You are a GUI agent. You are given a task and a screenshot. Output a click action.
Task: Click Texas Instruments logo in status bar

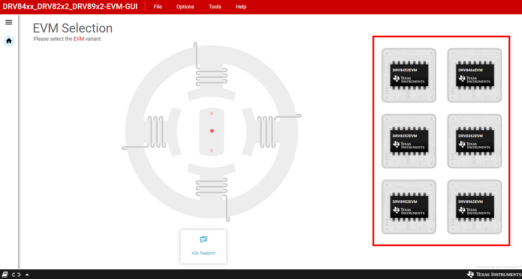[x=494, y=274]
